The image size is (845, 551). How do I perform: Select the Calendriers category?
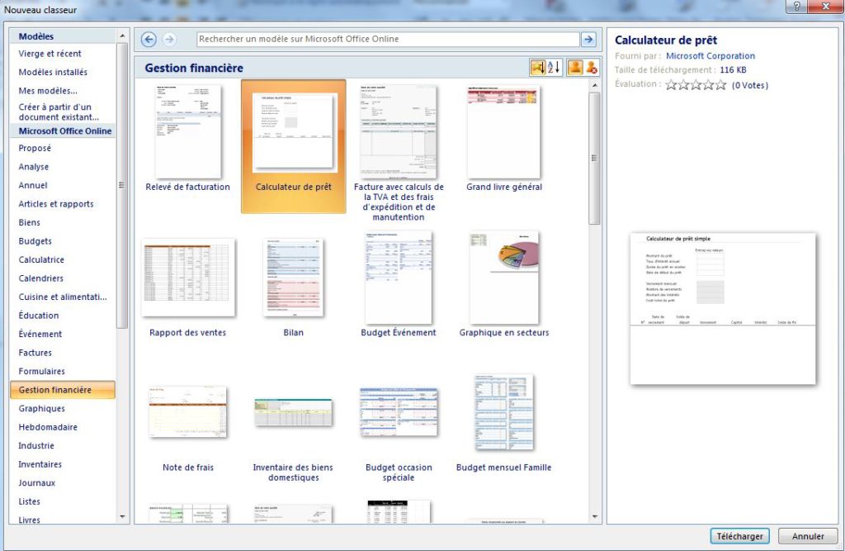[x=41, y=278]
